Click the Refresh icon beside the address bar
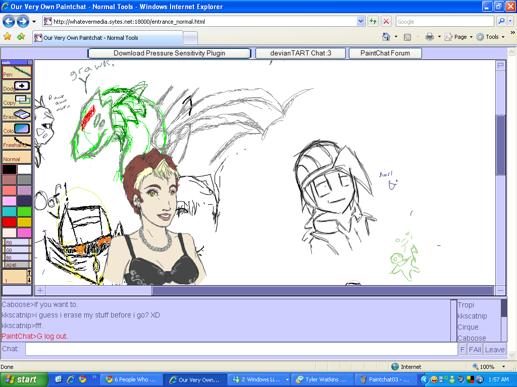 click(372, 21)
